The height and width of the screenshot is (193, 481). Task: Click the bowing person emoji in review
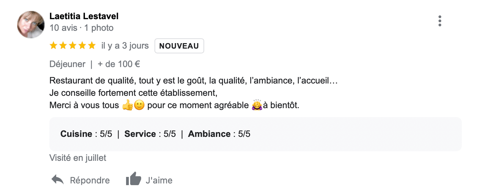(257, 104)
